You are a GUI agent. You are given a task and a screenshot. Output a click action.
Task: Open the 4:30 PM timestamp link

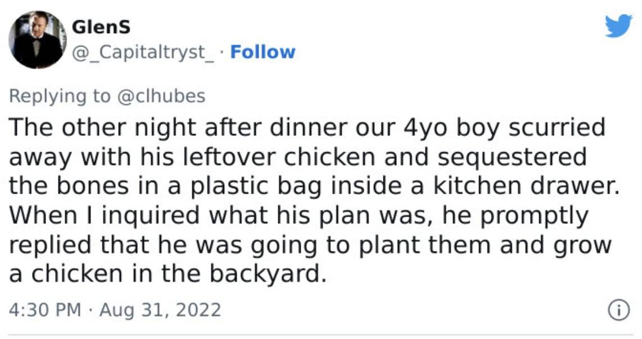tap(45, 310)
